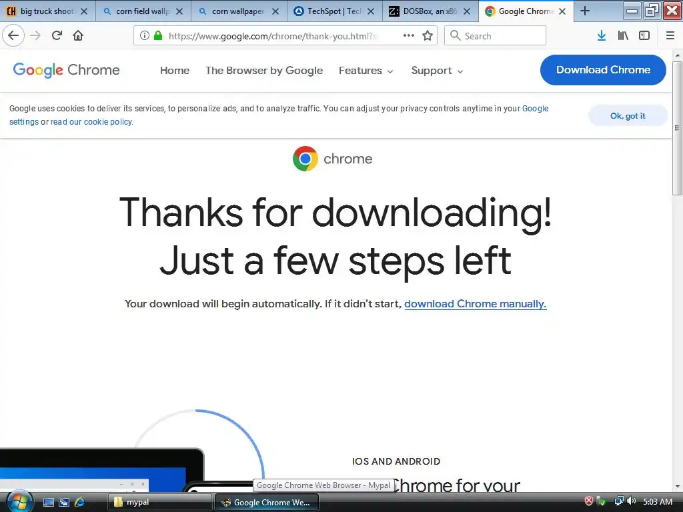Toggle the sidebar view icon

(644, 36)
